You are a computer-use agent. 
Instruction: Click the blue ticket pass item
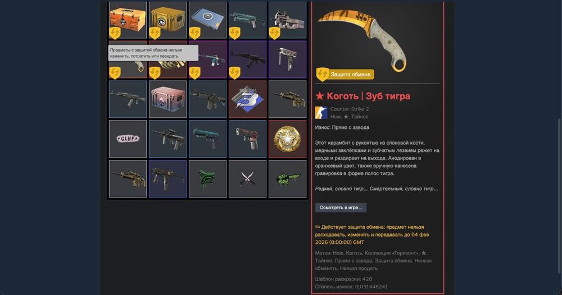click(208, 20)
